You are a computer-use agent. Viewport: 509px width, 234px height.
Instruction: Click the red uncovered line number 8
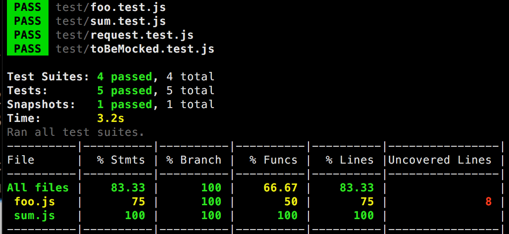coord(488,202)
